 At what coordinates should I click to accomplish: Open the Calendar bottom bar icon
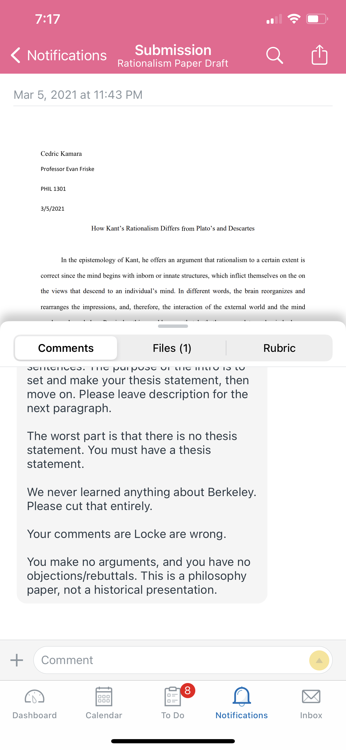(x=104, y=703)
